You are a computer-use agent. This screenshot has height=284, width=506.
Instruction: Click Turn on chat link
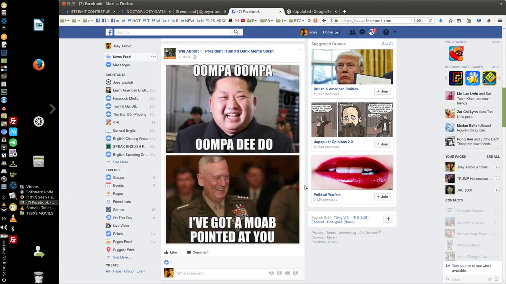pyautogui.click(x=462, y=266)
